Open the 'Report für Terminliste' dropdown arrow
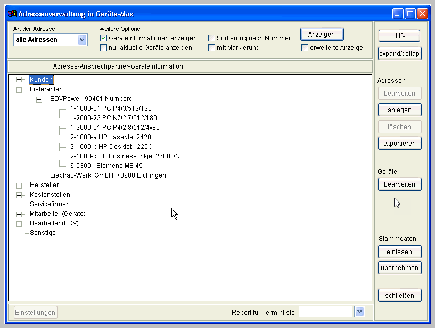Viewport: 435px width, 328px height. (x=359, y=312)
